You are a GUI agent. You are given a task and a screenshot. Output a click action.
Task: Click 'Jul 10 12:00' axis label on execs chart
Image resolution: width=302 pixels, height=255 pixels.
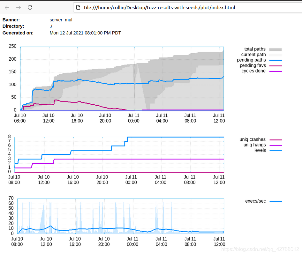tap(46, 242)
